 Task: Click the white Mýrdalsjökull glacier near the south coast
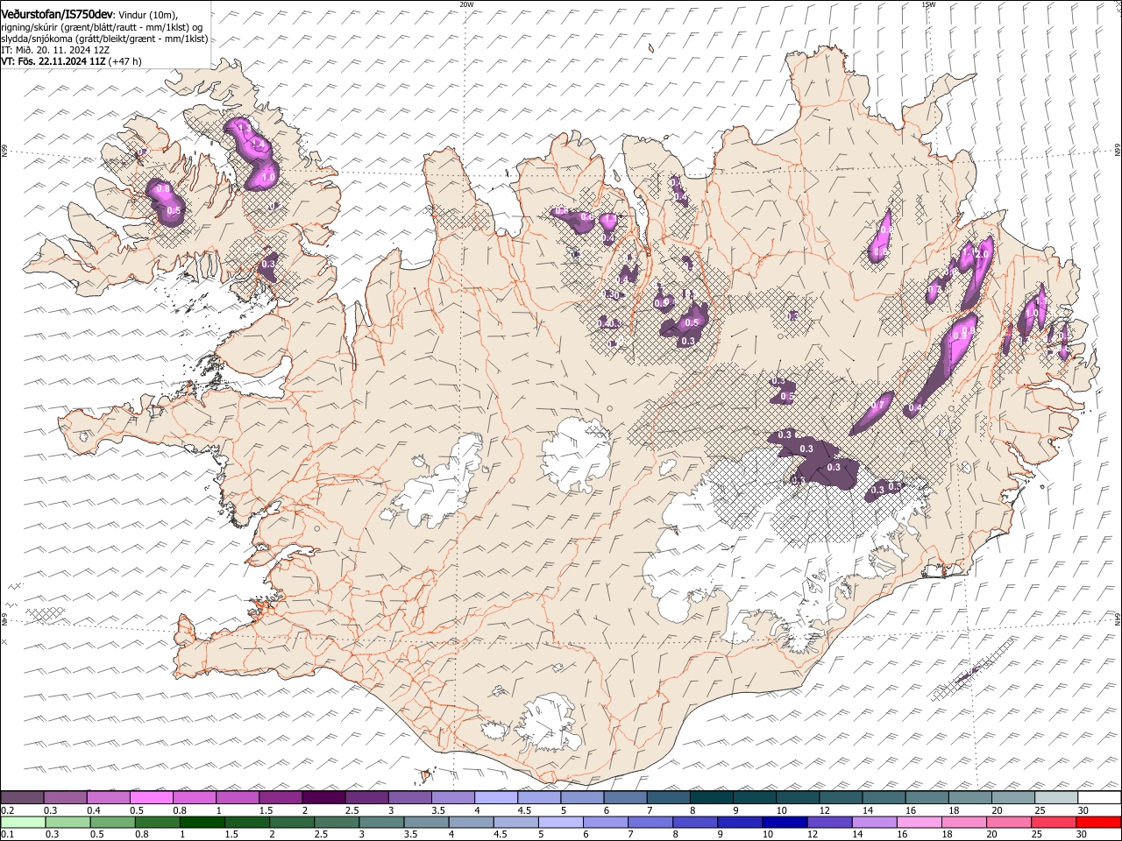(549, 724)
